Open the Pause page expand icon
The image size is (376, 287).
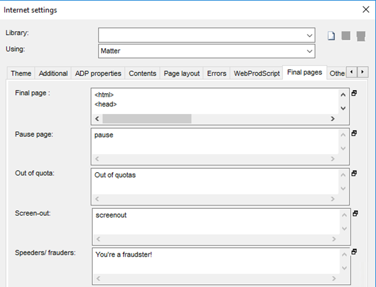354,133
